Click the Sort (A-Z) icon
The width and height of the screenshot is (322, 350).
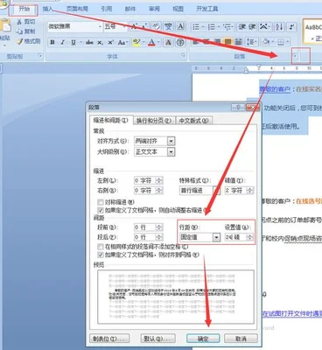[x=279, y=27]
